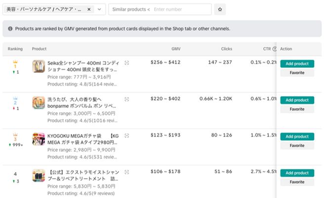This screenshot has width=326, height=198.
Task: Open the Seika全シャンプー 400ml product title
Action: click(x=83, y=66)
